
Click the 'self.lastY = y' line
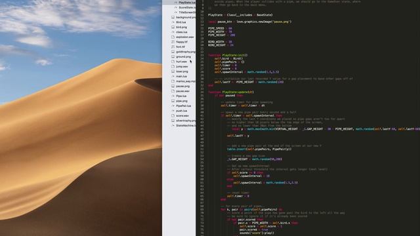tap(238, 136)
